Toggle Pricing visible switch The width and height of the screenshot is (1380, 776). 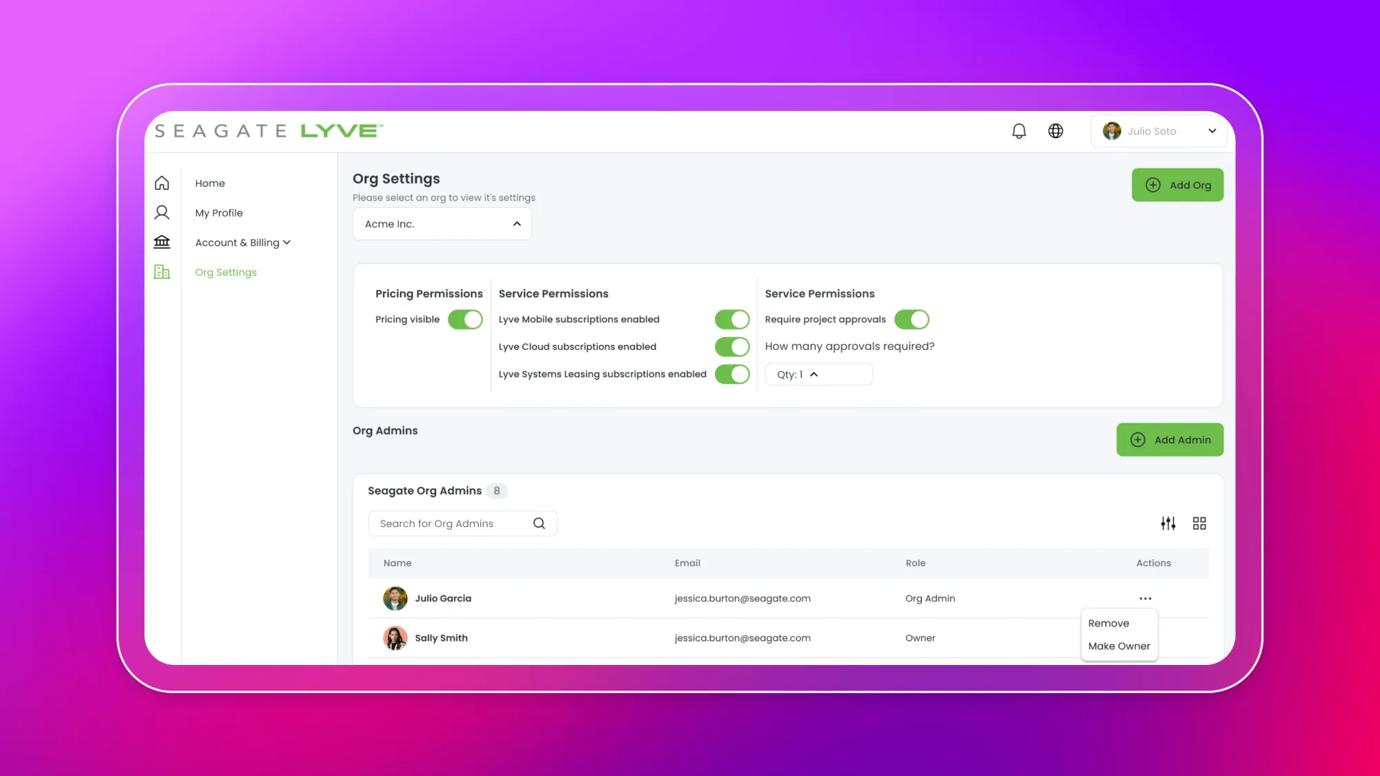[465, 319]
